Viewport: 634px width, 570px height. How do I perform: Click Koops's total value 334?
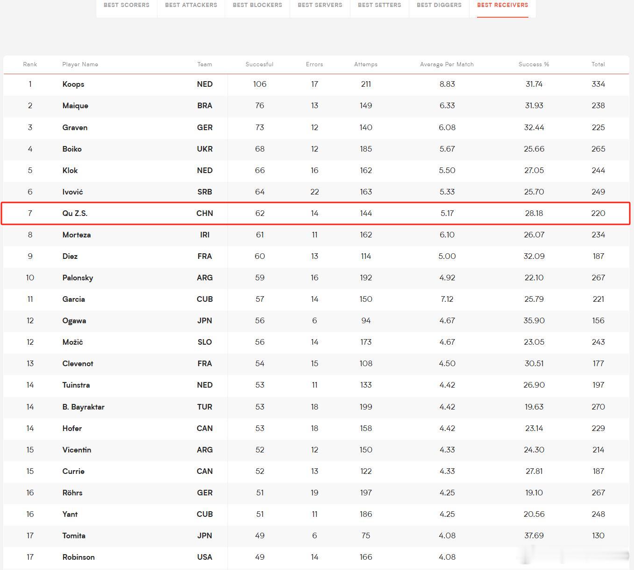click(598, 84)
